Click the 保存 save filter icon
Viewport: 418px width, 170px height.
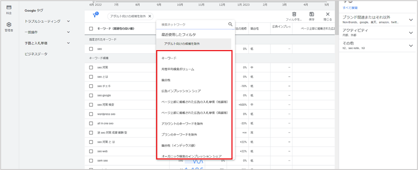click(x=311, y=14)
